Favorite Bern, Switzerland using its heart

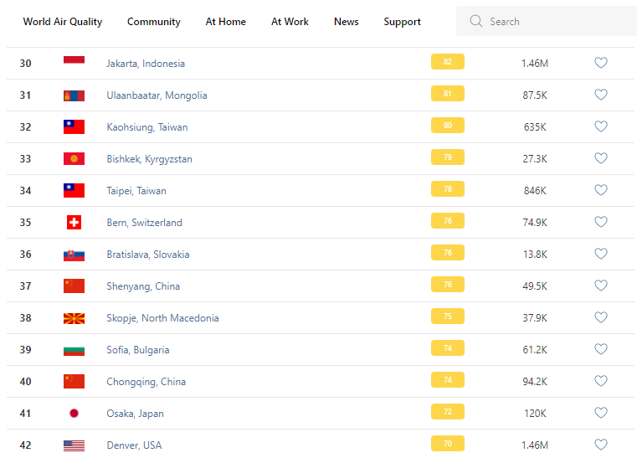601,222
